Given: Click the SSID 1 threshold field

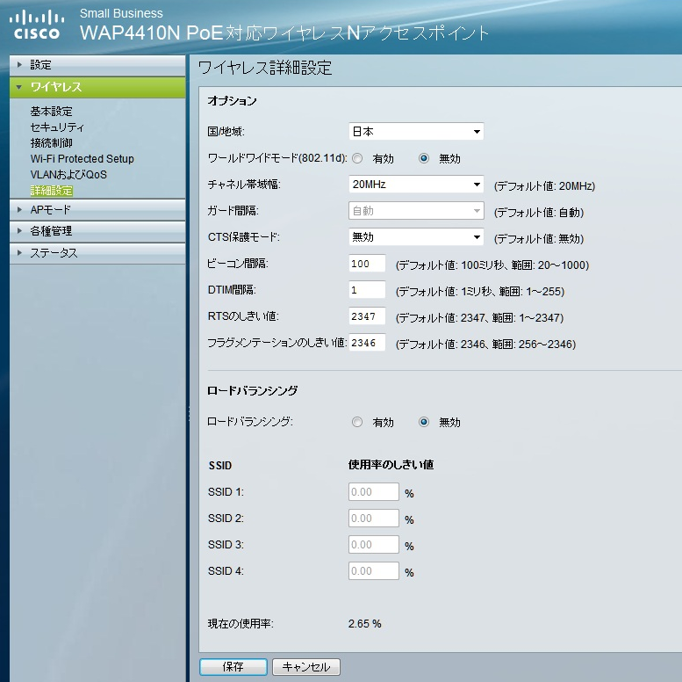Looking at the screenshot, I should [x=374, y=491].
